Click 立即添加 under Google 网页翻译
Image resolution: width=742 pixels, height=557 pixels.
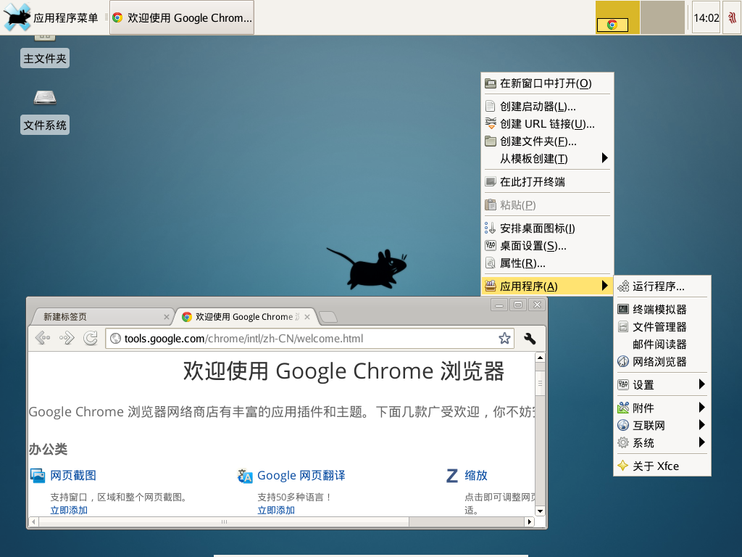click(x=276, y=510)
